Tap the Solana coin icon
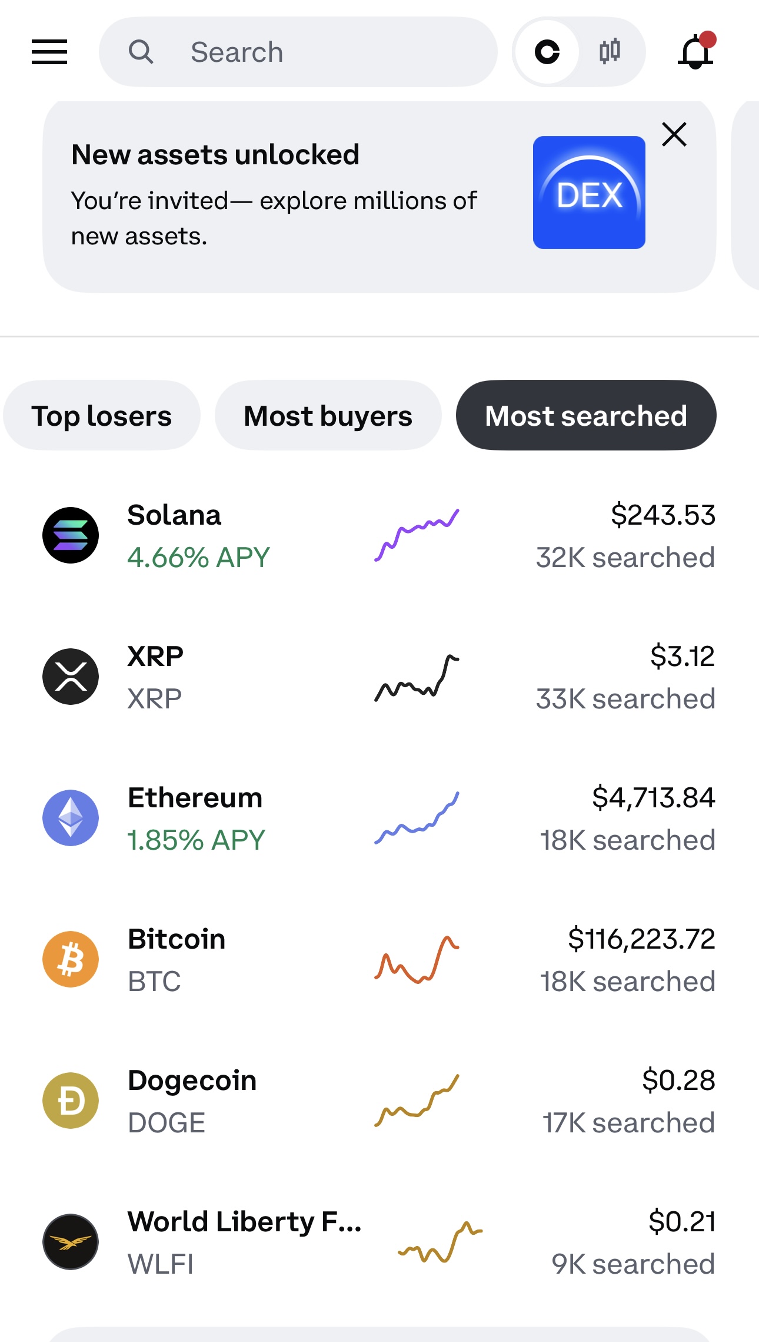Screen dimensions: 759x1342 click(x=71, y=535)
